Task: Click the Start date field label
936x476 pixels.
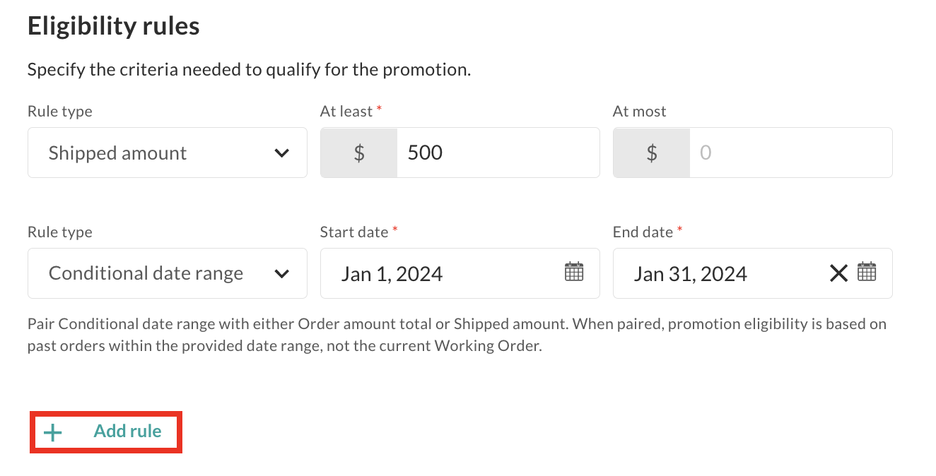Action: [x=354, y=232]
